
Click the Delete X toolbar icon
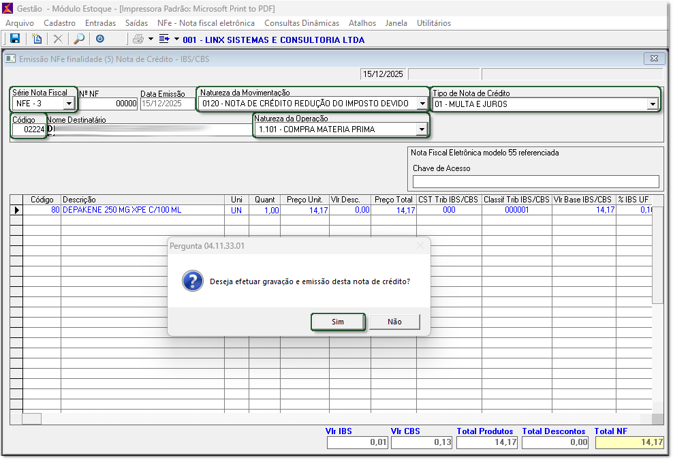tap(58, 40)
